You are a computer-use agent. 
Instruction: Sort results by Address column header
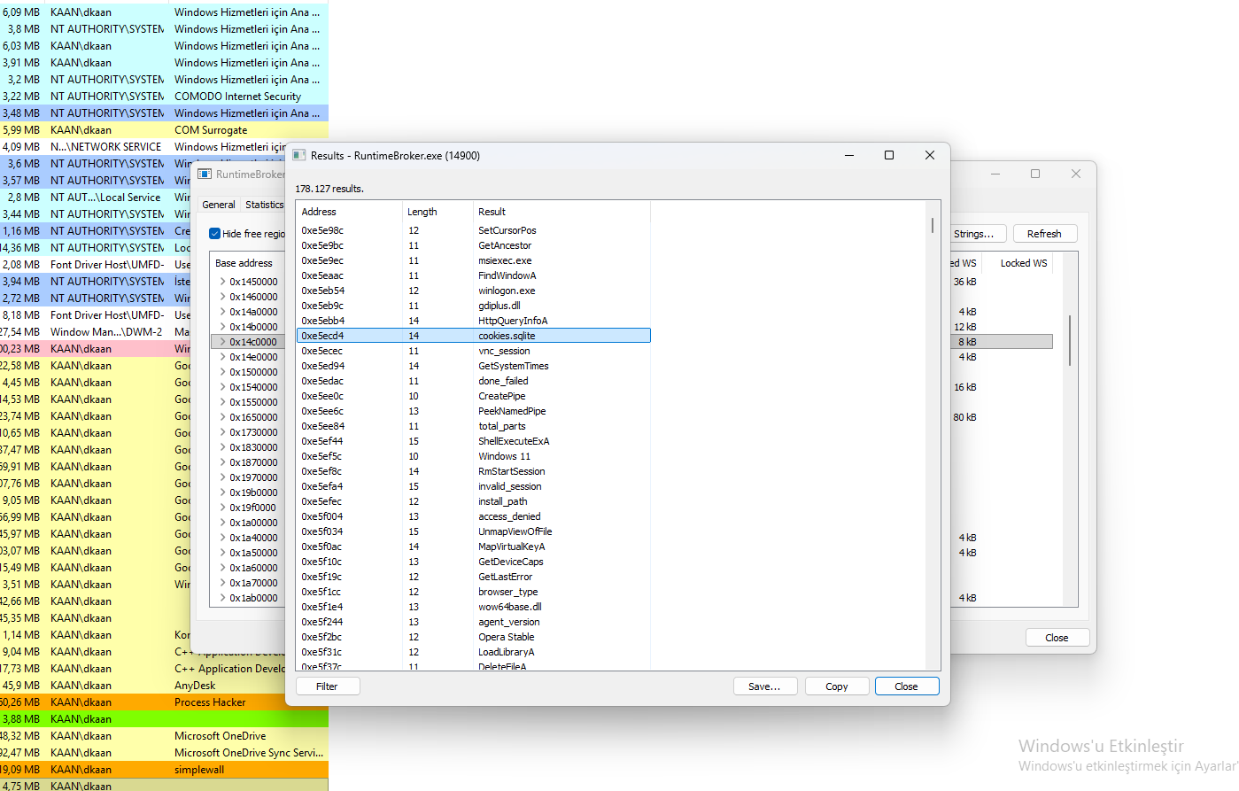coord(349,212)
